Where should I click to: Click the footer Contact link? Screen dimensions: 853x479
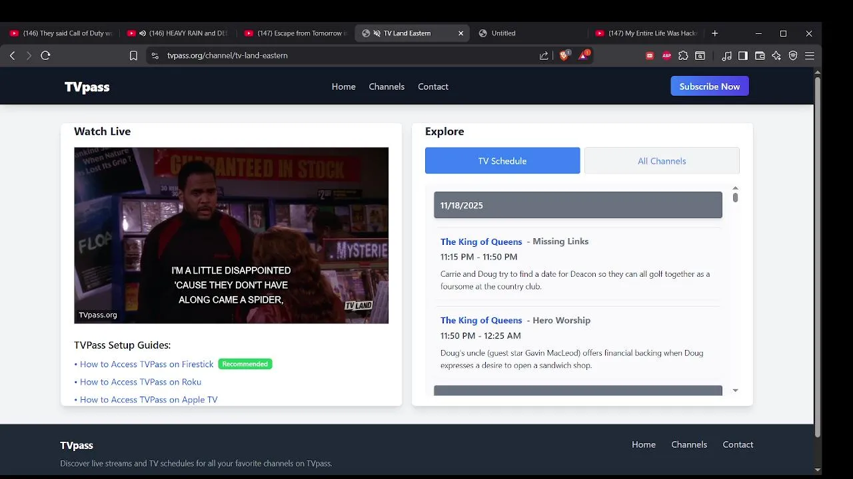pos(738,444)
